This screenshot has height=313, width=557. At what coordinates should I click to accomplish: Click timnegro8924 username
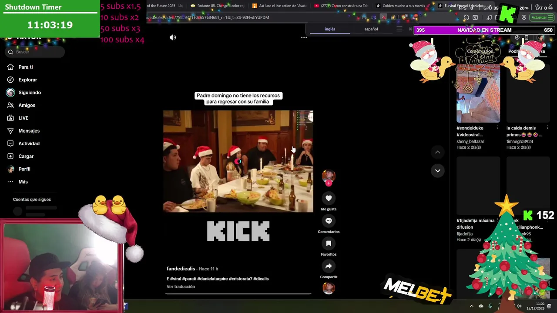(x=520, y=141)
